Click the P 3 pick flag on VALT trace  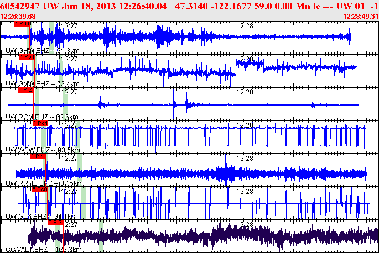pos(56,222)
